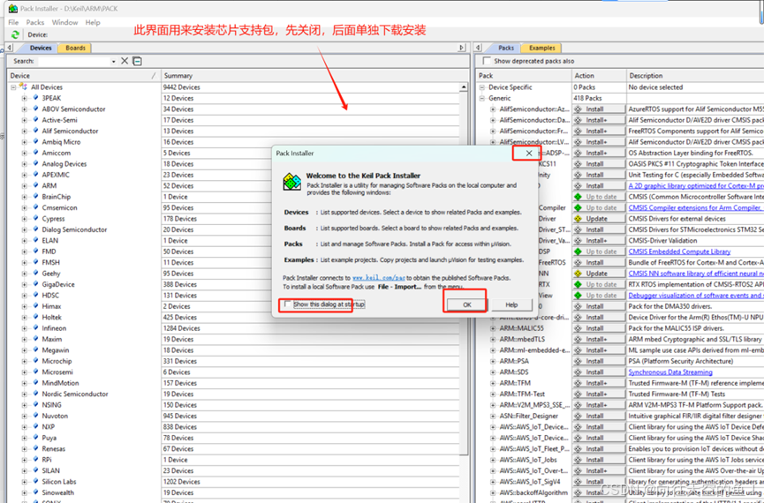Click Install for AWS::AWS_IoT_Jobs

[x=599, y=460]
